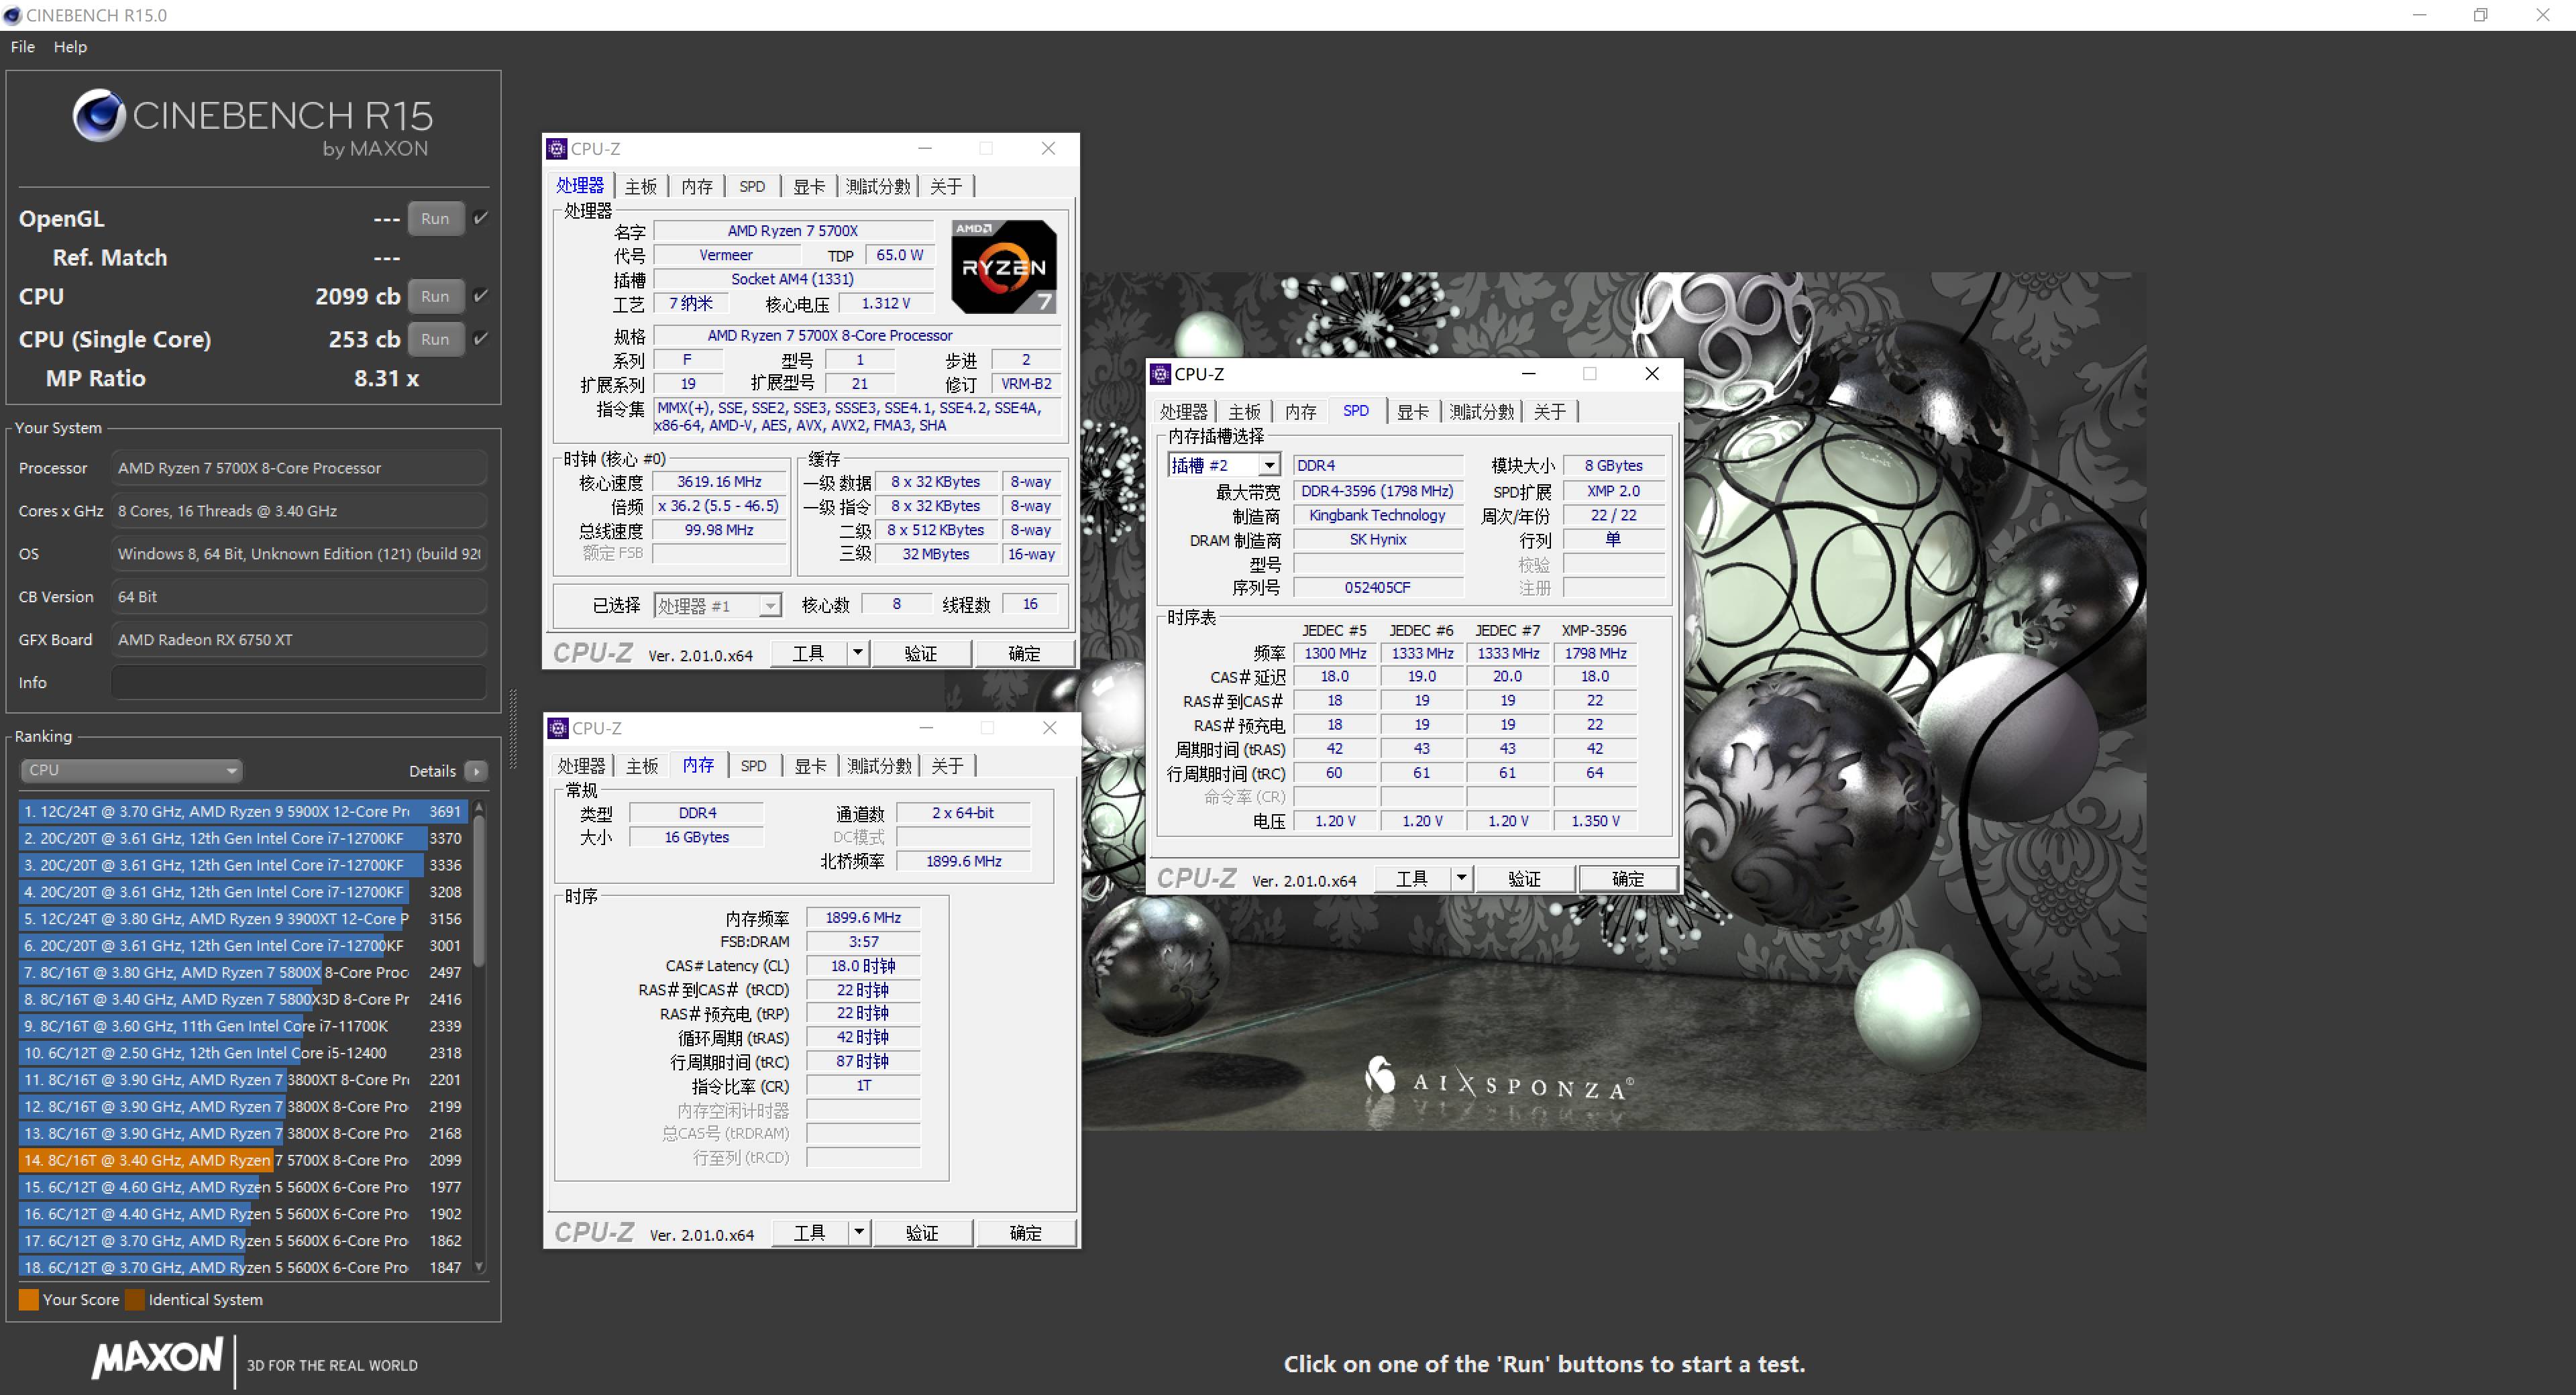Click the AMD Ryzen 7 badge in CPU-Z processor tab
Screen dimensions: 2576x1395
point(1003,266)
